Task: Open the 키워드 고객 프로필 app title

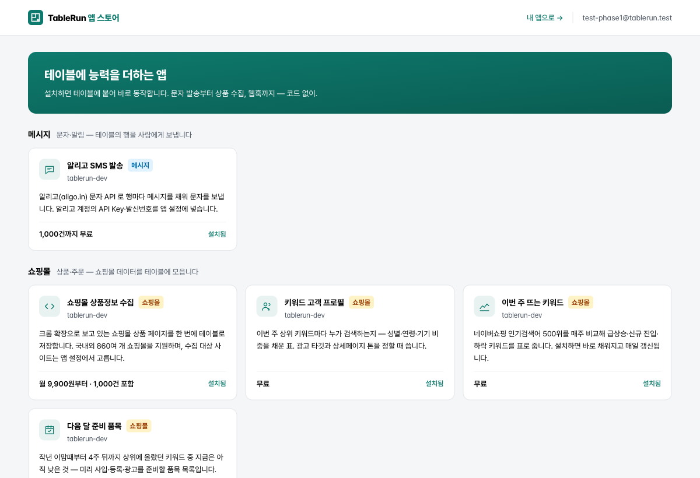Action: (314, 303)
